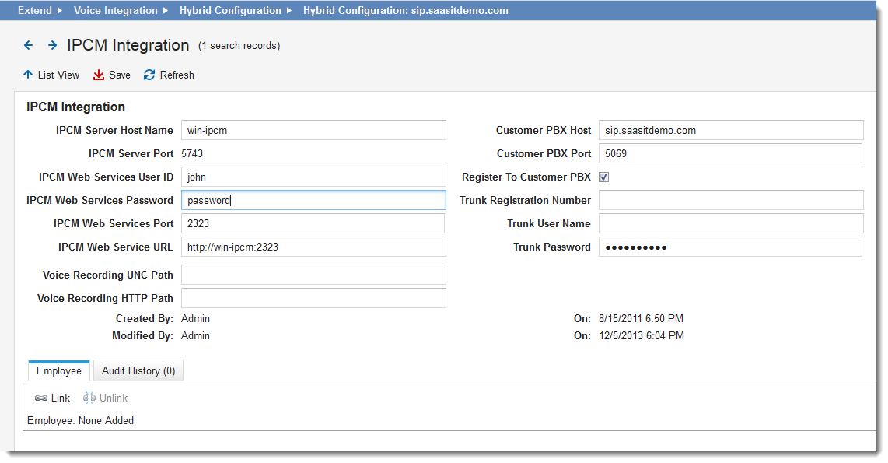Click the Voice Recording UNC Path field
This screenshot has height=463, width=888.
(x=311, y=275)
